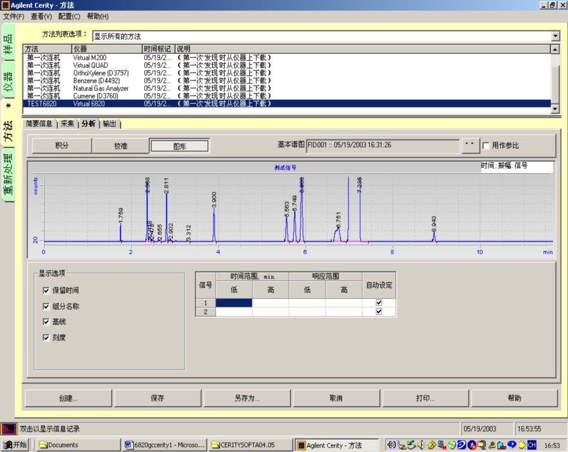The height and width of the screenshot is (452, 568).
Task: Click the chromatogram icon in status bar
Action: tap(8, 429)
